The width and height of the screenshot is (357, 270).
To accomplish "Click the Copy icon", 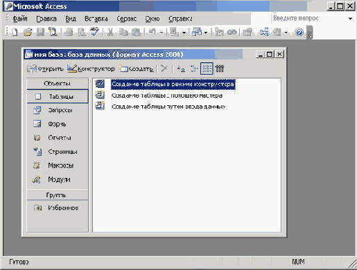I will point(123,32).
